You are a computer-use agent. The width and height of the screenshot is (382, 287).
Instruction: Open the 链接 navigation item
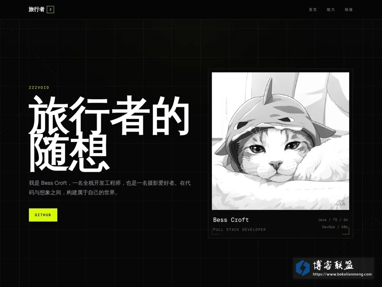click(x=349, y=10)
